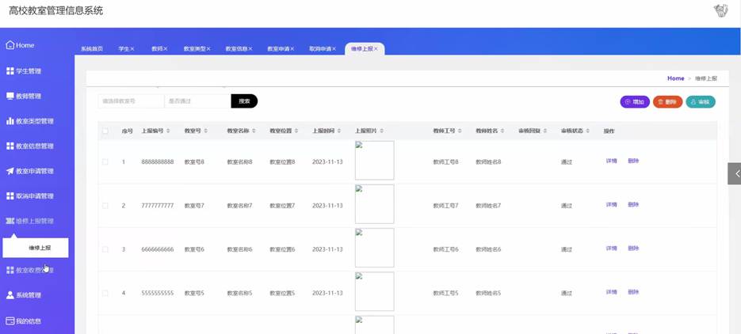The height and width of the screenshot is (334, 741).
Task: Click the orange 删除 button above the table
Action: [668, 102]
